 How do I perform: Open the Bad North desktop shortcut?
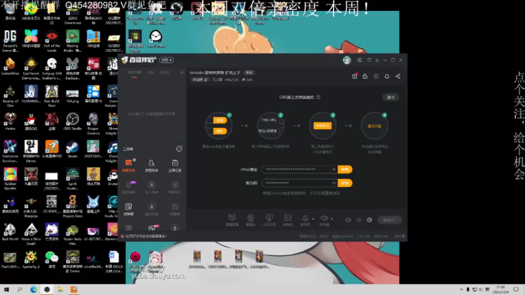[x=10, y=232]
